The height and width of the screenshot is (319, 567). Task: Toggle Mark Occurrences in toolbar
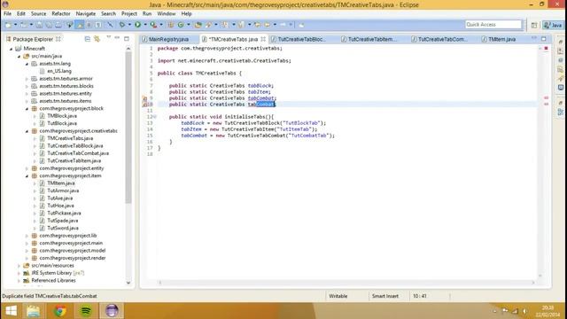coord(80,25)
